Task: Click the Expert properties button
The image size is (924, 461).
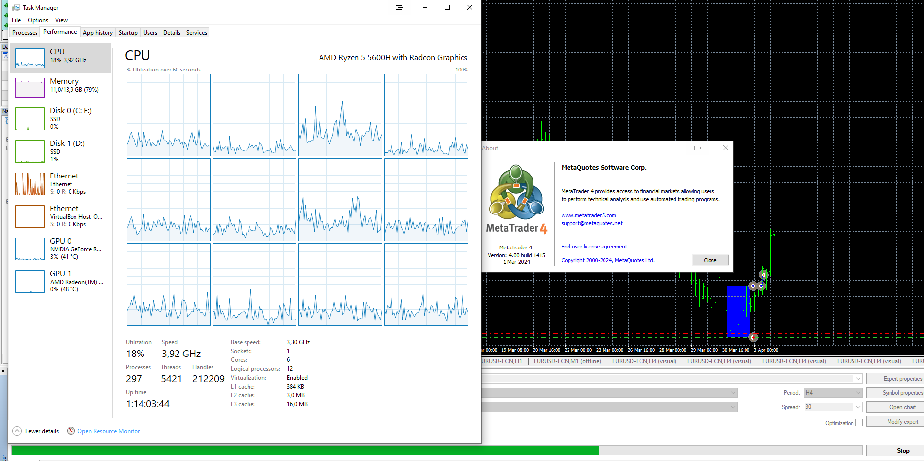Action: pyautogui.click(x=895, y=379)
